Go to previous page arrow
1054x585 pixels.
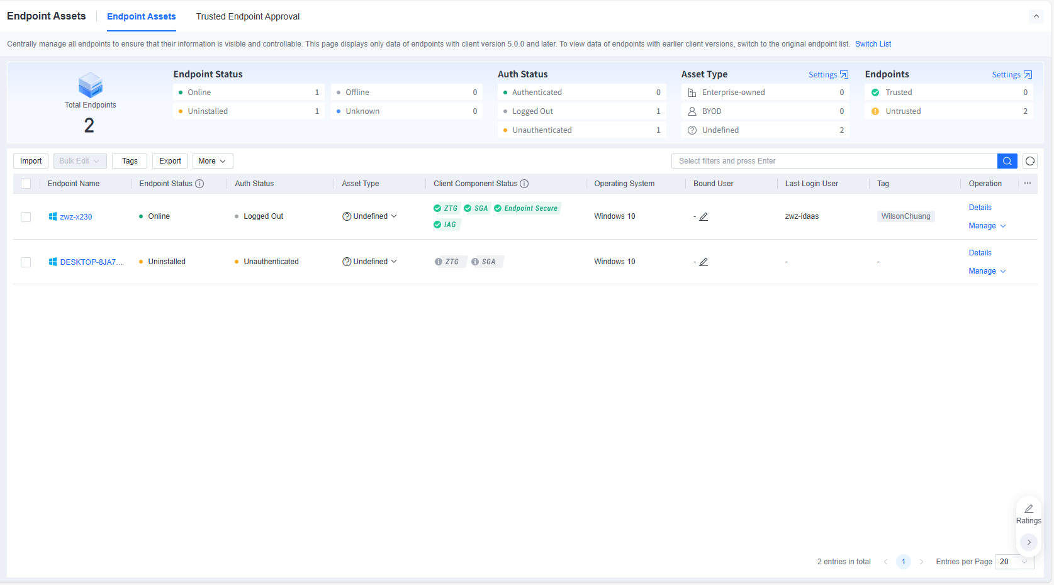885,562
